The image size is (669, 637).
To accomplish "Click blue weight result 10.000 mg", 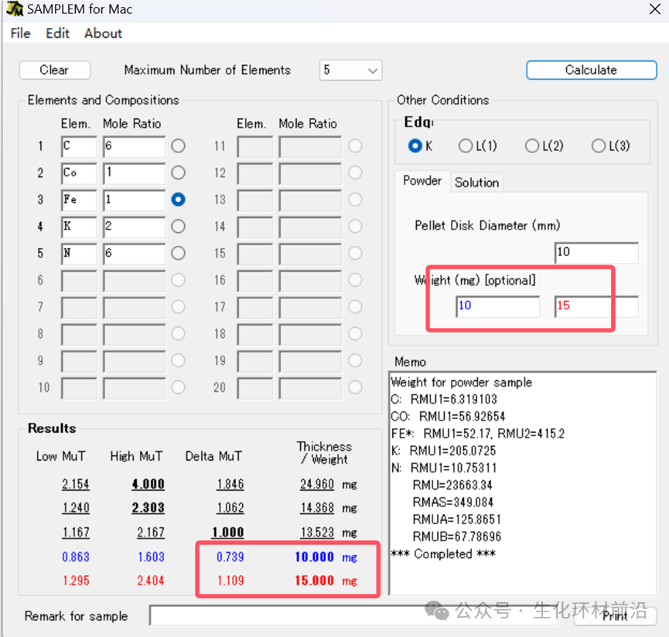I will click(x=326, y=557).
